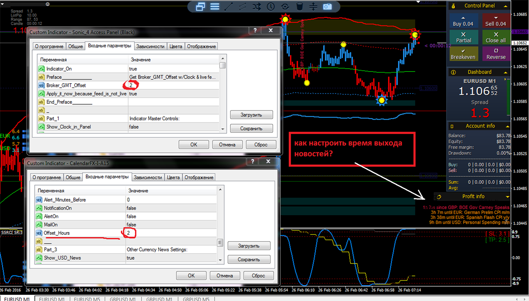Click the clock icon in top toolbar
Screen dimensions: 529x301
tap(271, 7)
